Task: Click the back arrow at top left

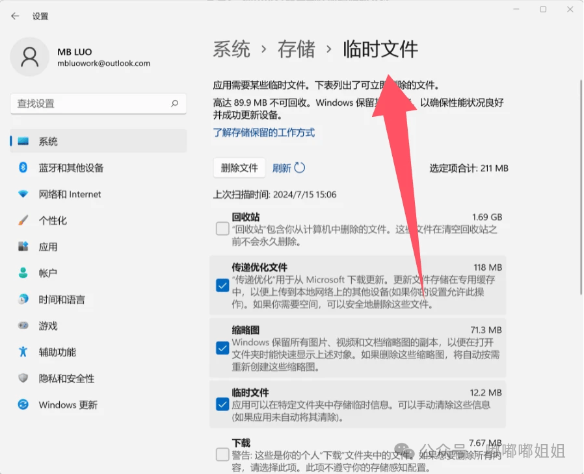Action: 14,16
